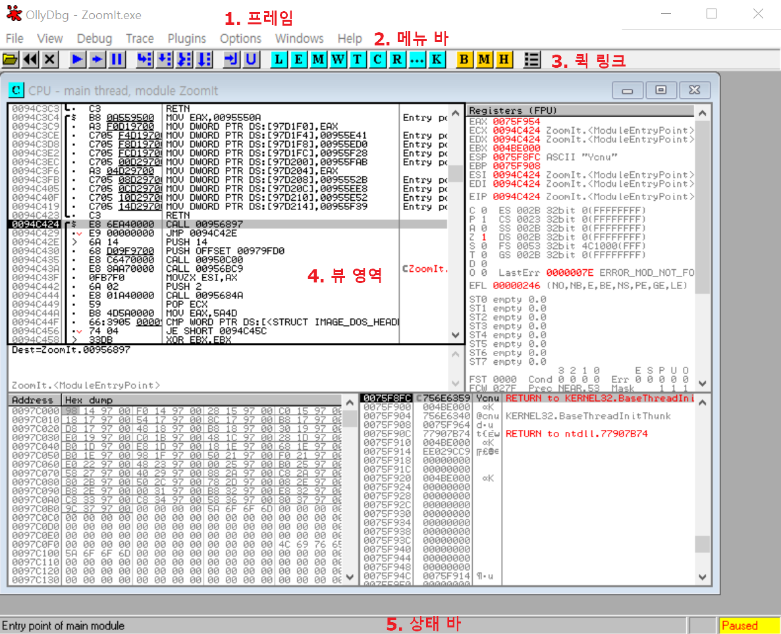The width and height of the screenshot is (781, 634).
Task: Minimize the CPU child window
Action: pyautogui.click(x=627, y=90)
